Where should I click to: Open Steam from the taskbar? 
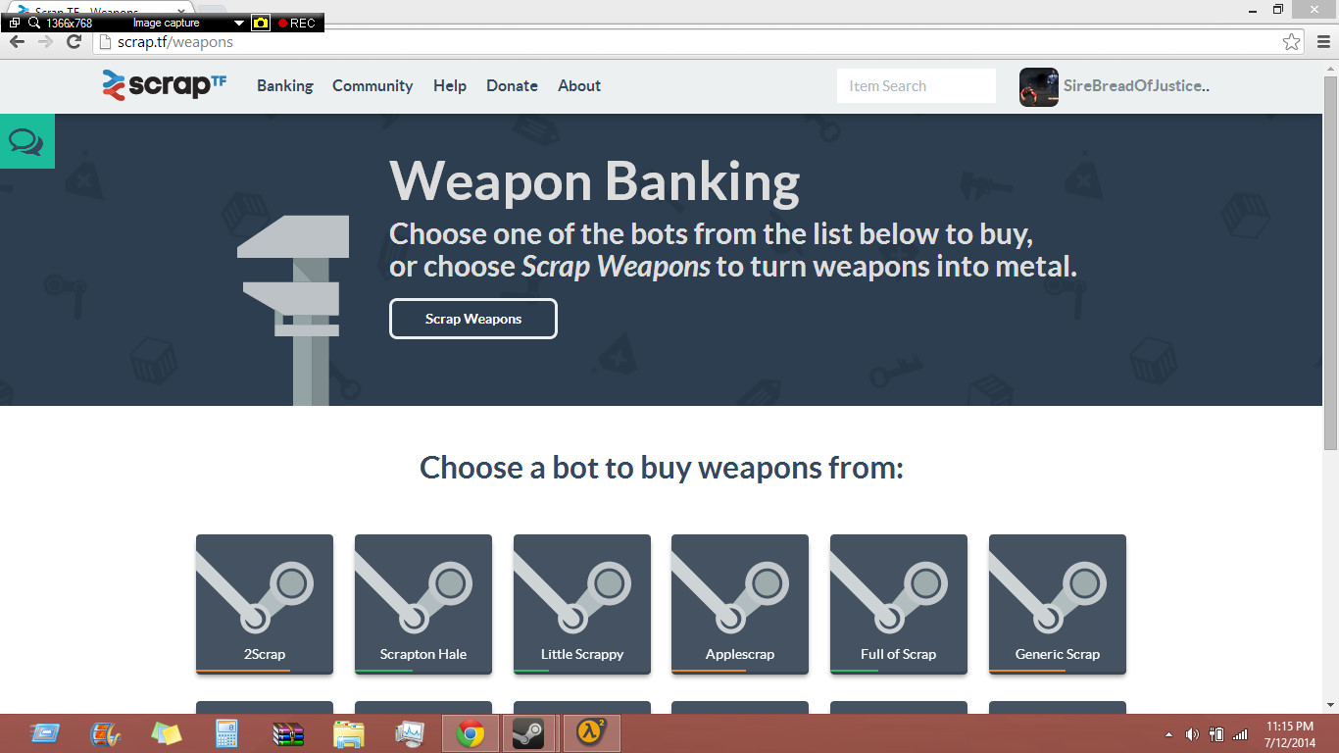529,733
